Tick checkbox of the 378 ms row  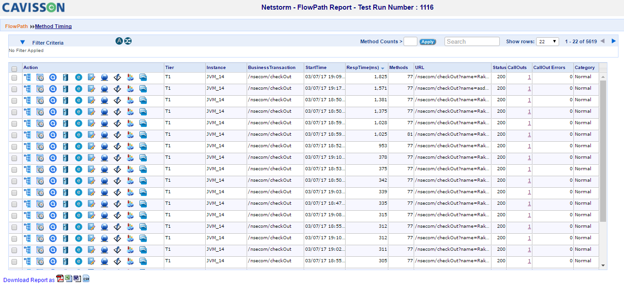click(14, 158)
